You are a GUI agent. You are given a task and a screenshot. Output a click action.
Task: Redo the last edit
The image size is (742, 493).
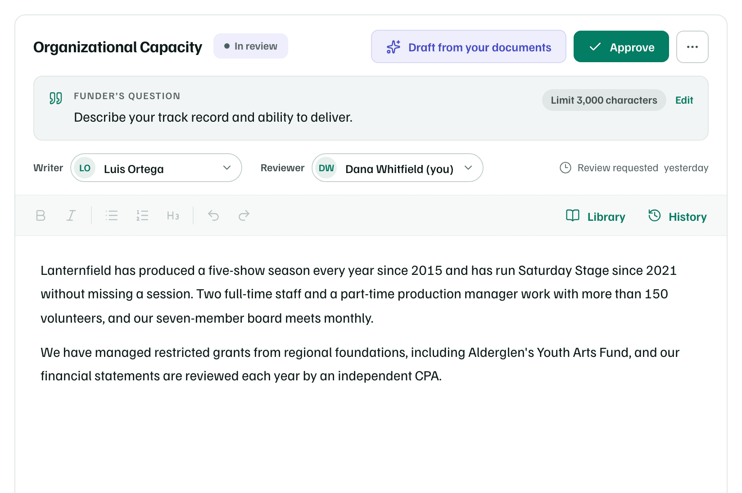pyautogui.click(x=244, y=215)
